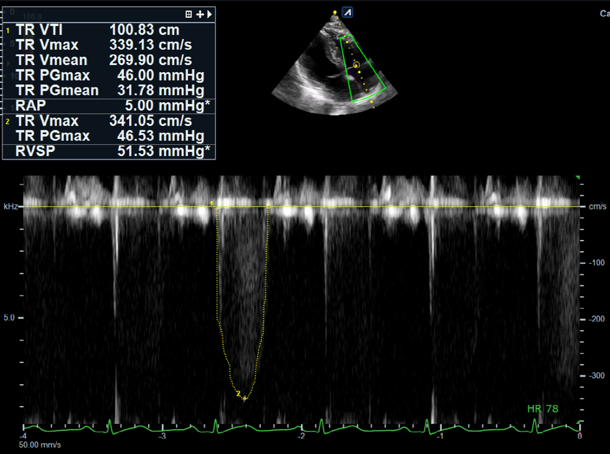
Task: Click the -100 velocity scale label
Action: 597,262
